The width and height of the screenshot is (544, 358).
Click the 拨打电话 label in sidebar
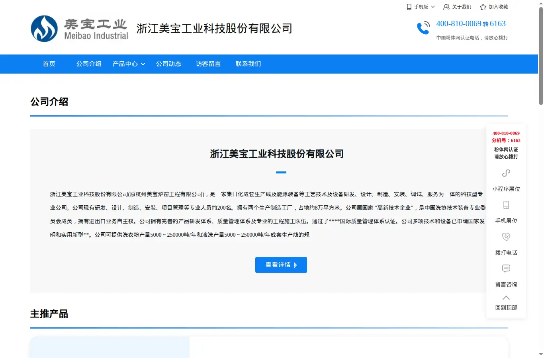pyautogui.click(x=506, y=253)
